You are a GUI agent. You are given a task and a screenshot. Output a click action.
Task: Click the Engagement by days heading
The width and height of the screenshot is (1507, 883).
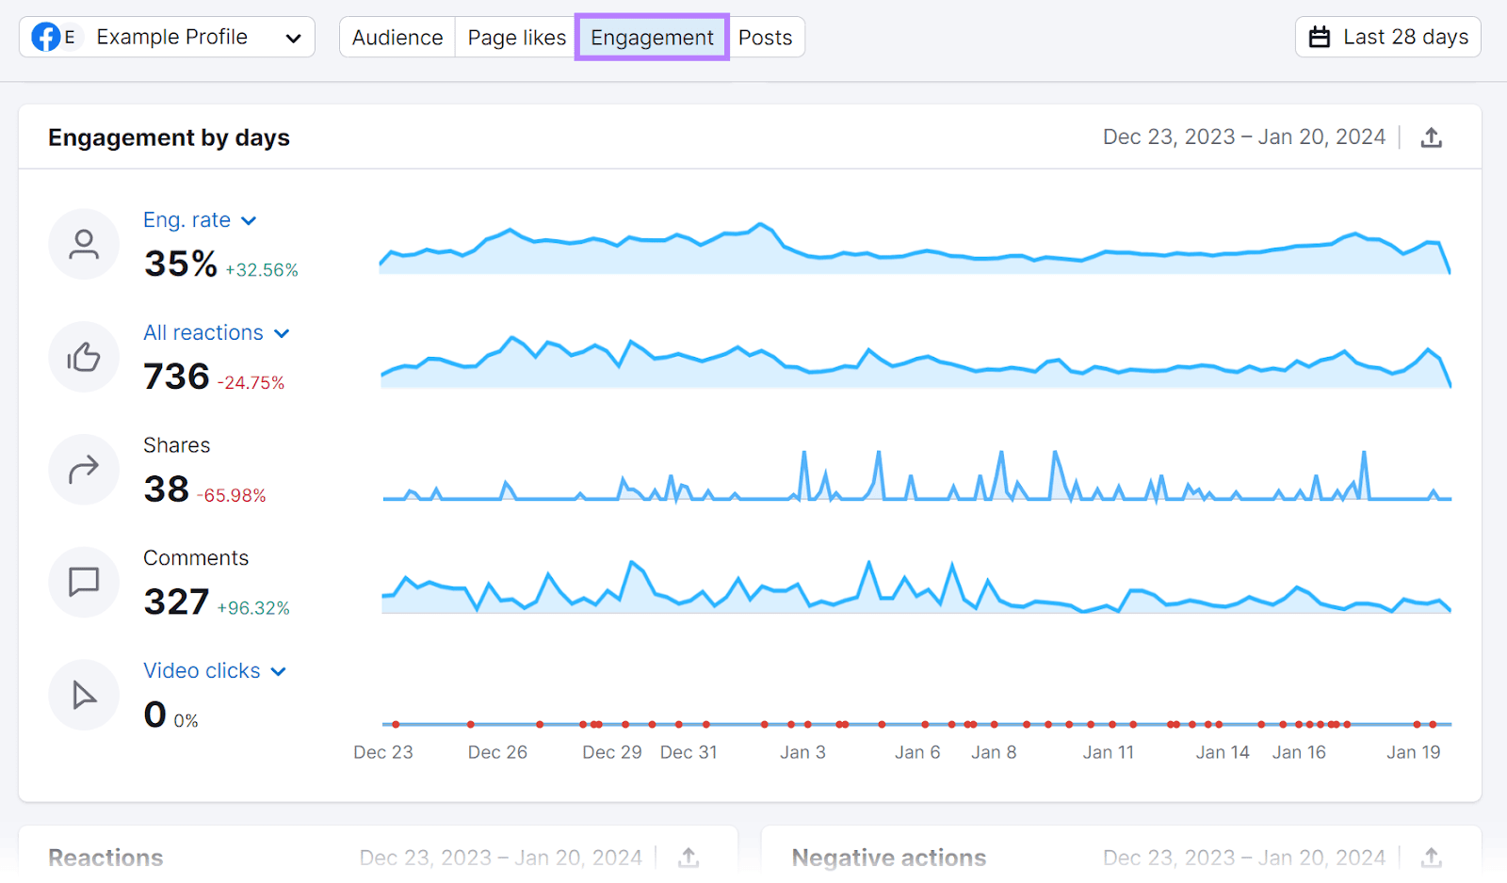coord(169,136)
